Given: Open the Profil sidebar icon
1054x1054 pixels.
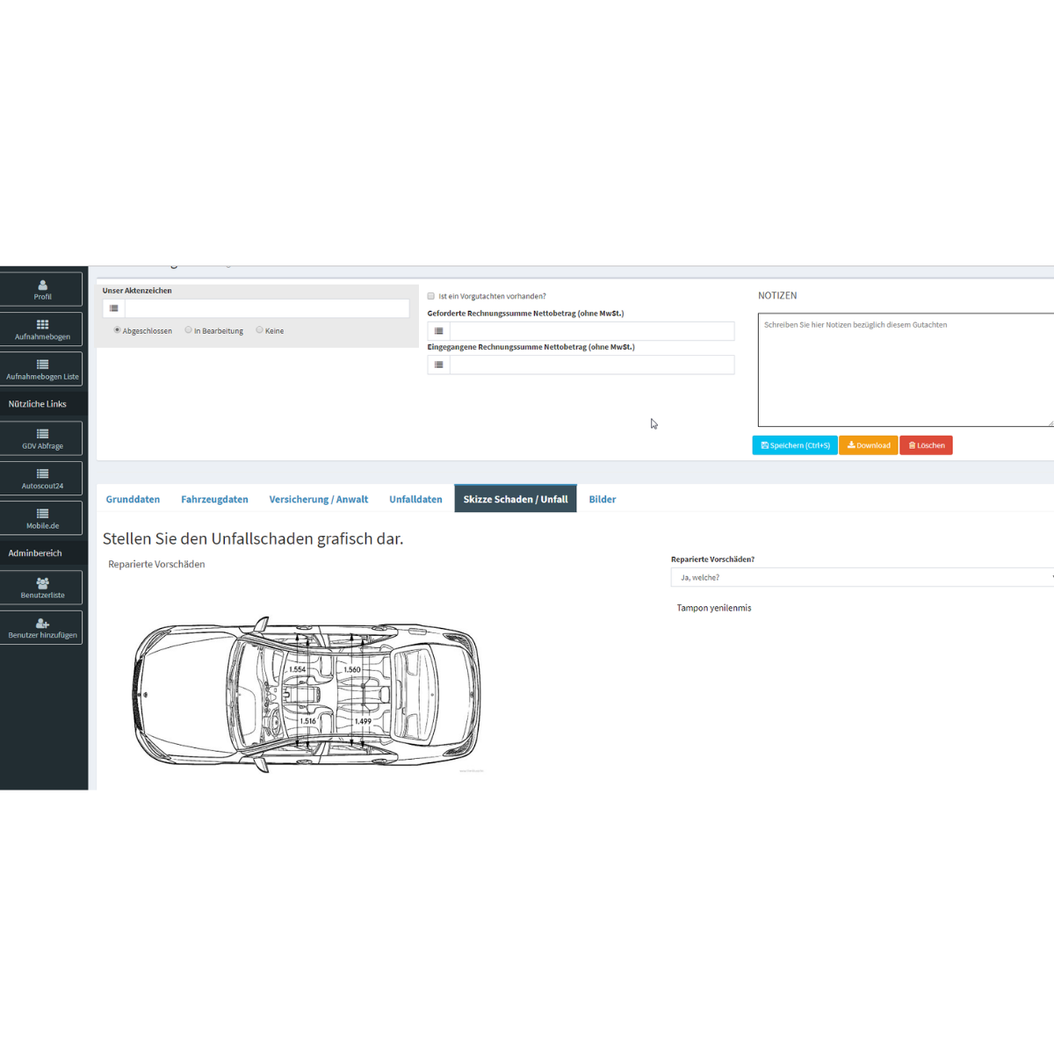Looking at the screenshot, I should (42, 285).
